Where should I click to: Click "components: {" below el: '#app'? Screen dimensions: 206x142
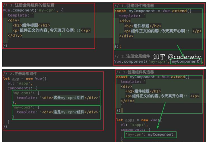(x=22, y=88)
